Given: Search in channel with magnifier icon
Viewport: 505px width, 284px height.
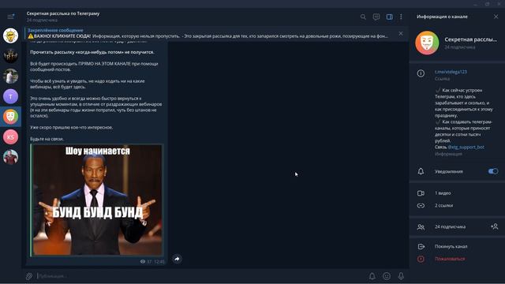Looking at the screenshot, I should click(363, 17).
